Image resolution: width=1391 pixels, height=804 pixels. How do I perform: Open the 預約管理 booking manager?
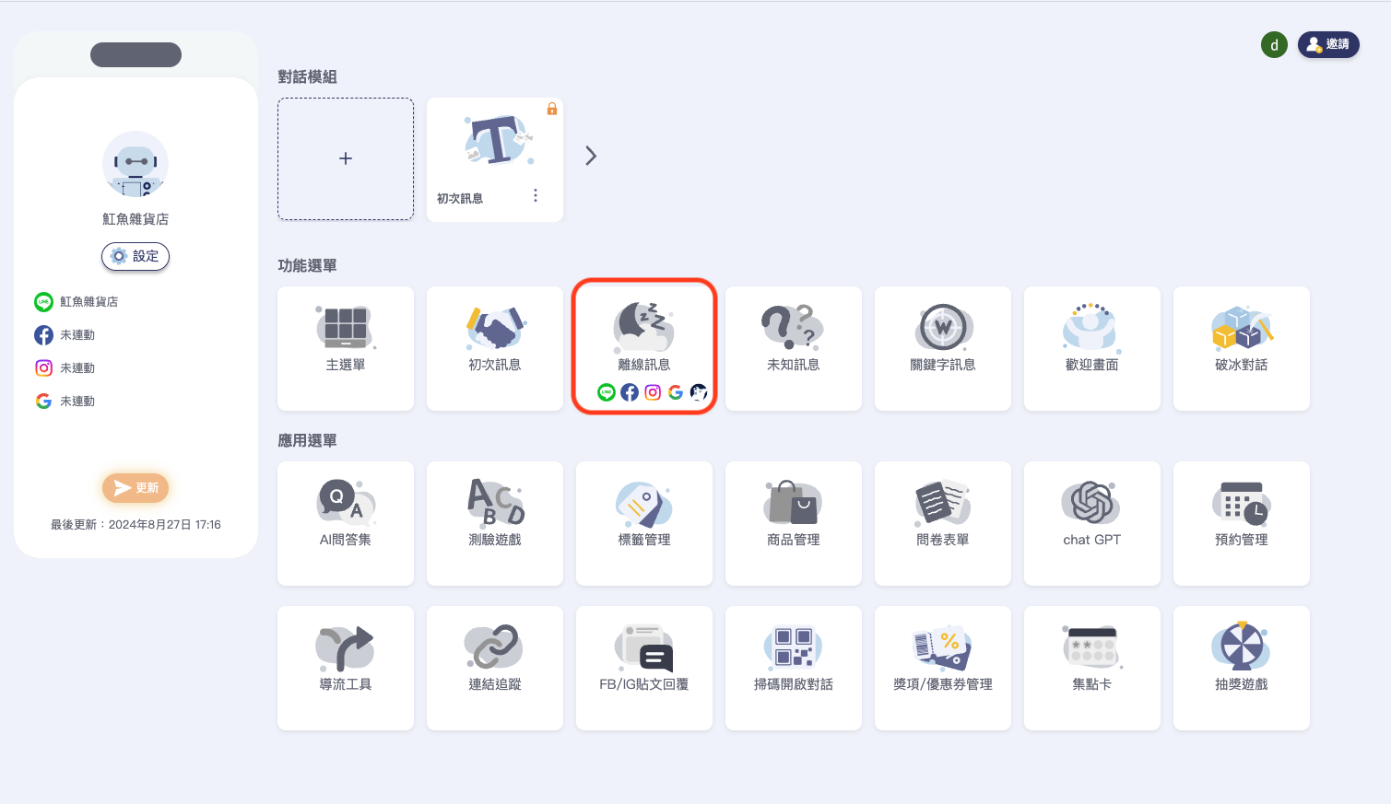click(x=1241, y=522)
